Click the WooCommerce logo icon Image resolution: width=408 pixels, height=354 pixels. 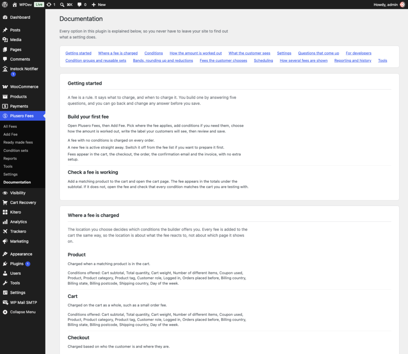pos(5,87)
